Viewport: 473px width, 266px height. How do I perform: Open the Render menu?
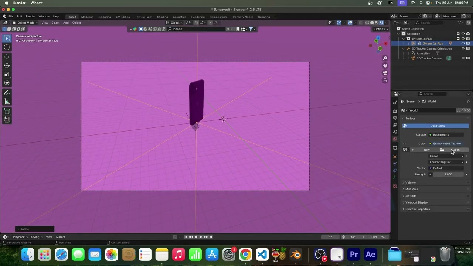click(x=30, y=17)
